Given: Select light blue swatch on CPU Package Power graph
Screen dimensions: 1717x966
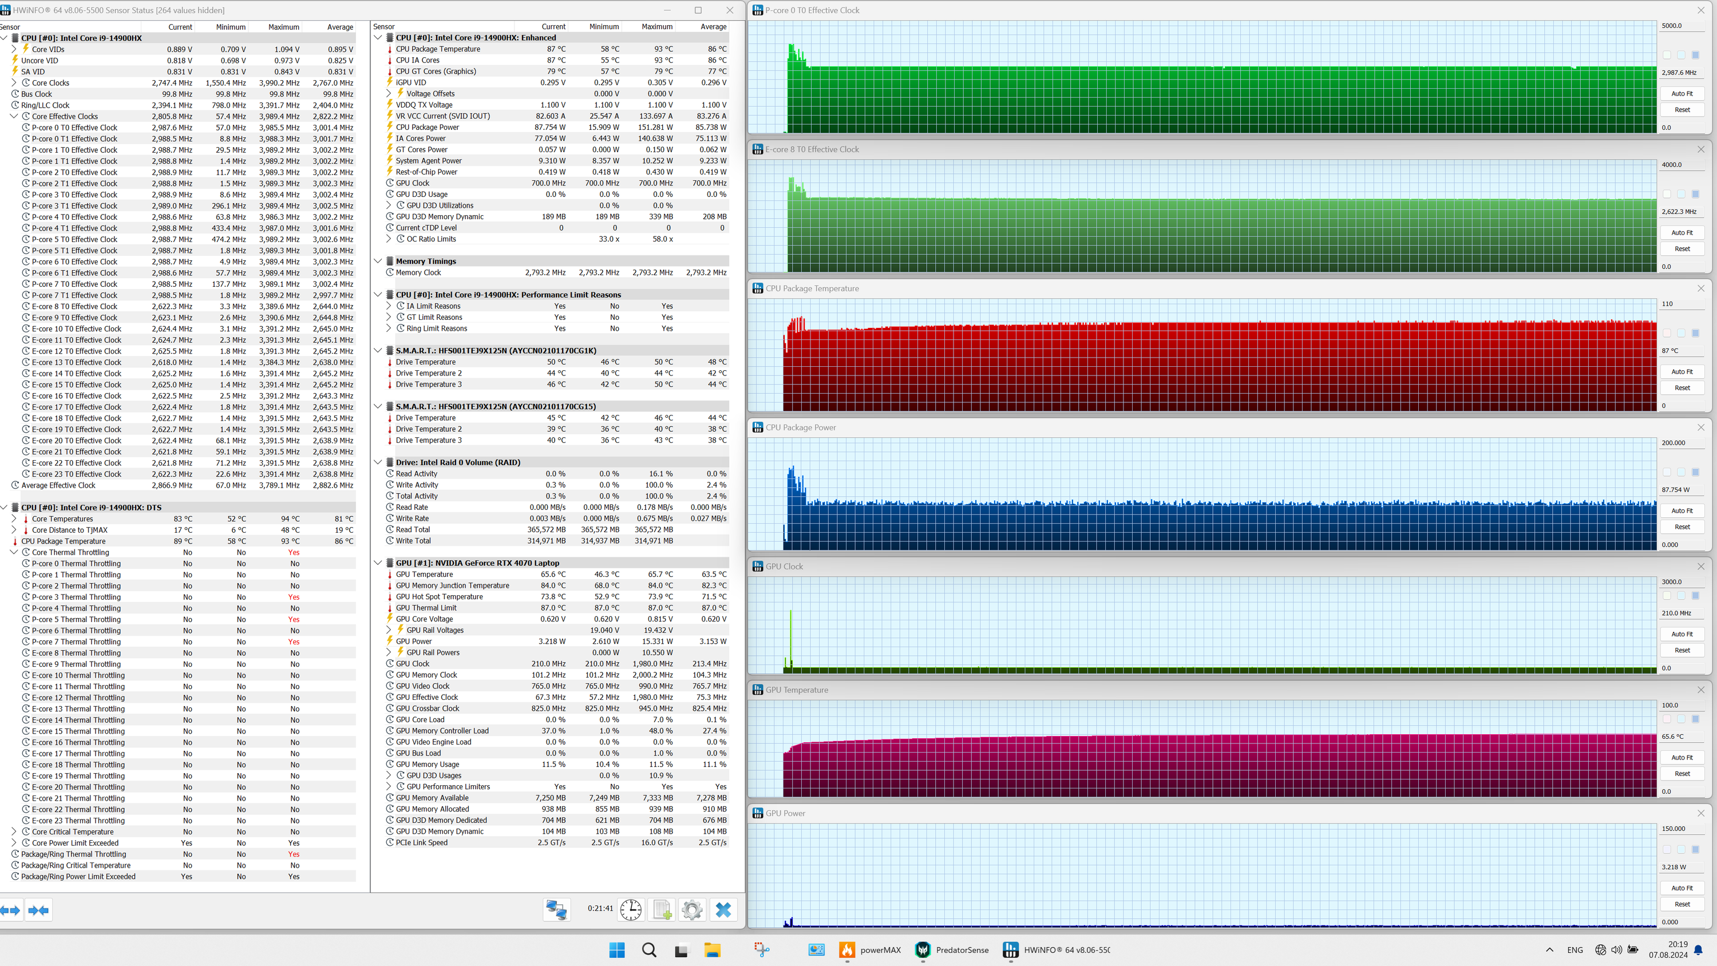Looking at the screenshot, I should pyautogui.click(x=1681, y=472).
